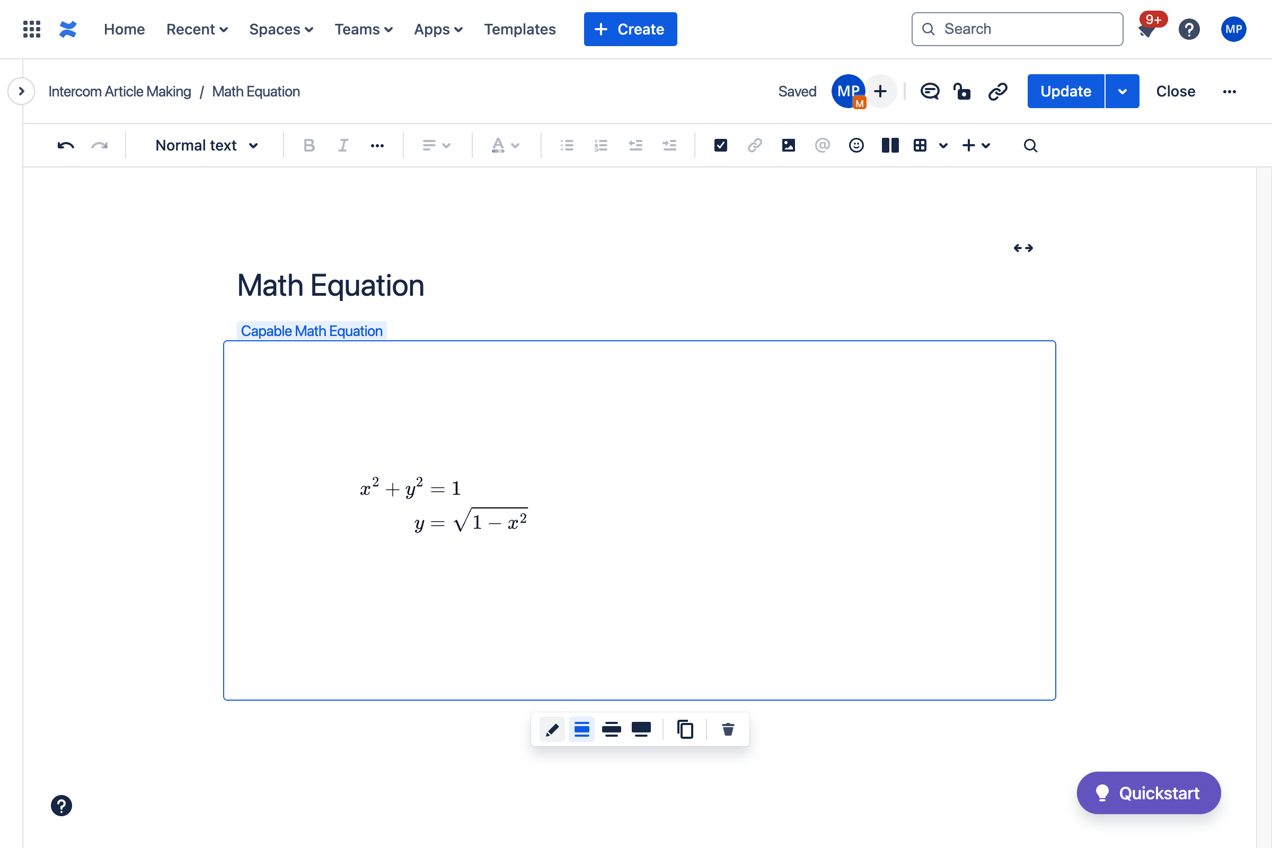Open the Spaces menu
1272x848 pixels.
point(281,29)
